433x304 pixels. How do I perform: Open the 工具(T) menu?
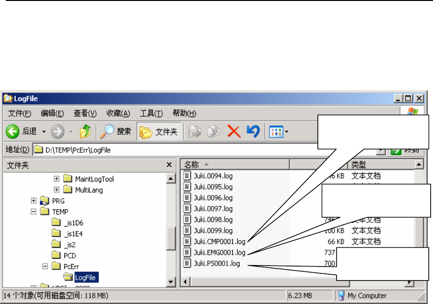pos(151,113)
